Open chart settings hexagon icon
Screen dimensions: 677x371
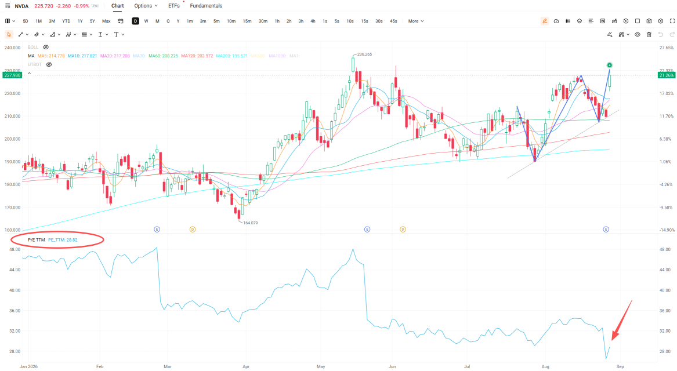point(661,21)
